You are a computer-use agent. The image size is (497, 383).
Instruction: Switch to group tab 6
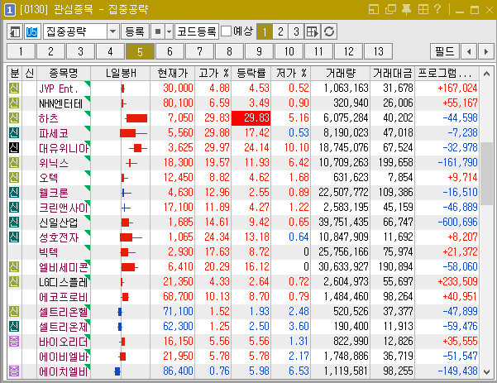170,51
